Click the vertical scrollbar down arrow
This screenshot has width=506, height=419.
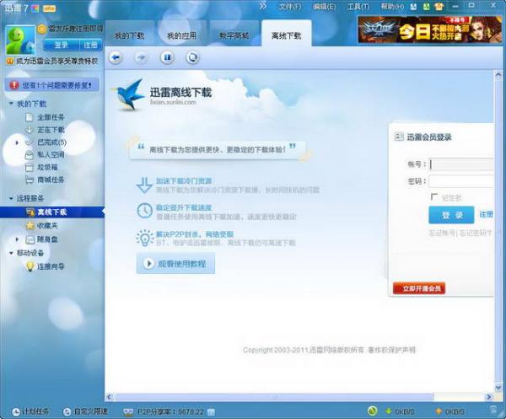pos(498,387)
